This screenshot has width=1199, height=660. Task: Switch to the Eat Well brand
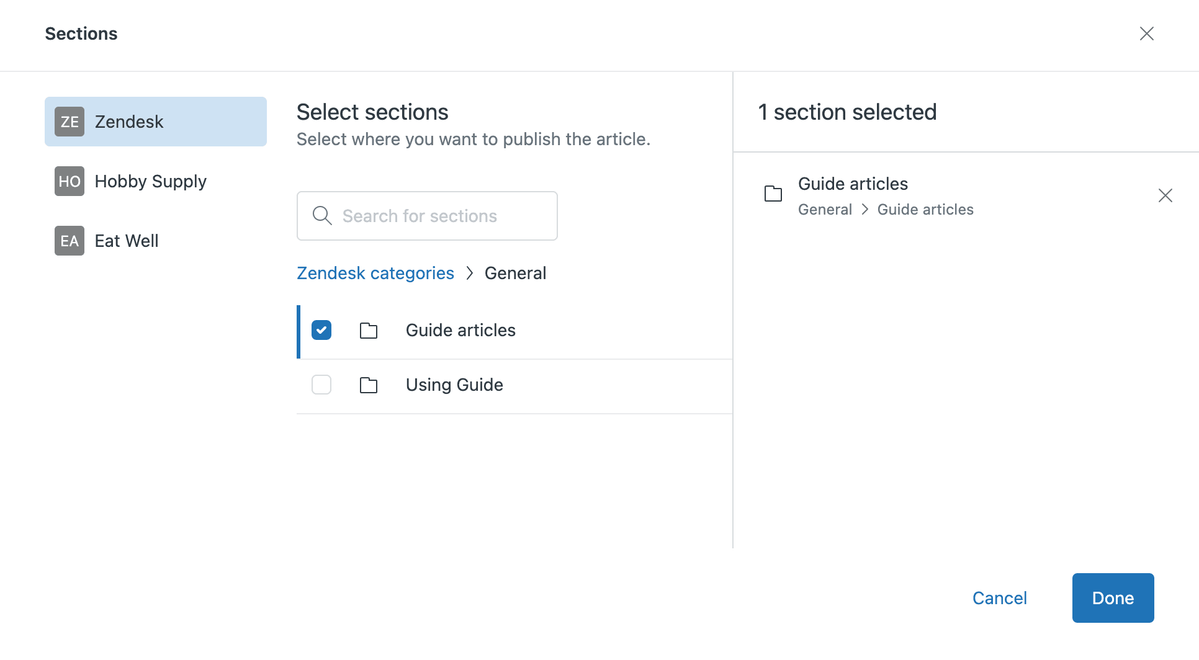pyautogui.click(x=126, y=241)
